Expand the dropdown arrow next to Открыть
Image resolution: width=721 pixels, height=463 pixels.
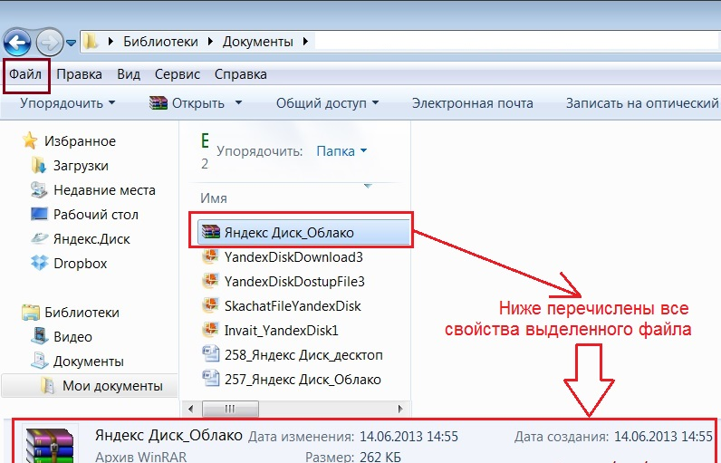coord(238,102)
